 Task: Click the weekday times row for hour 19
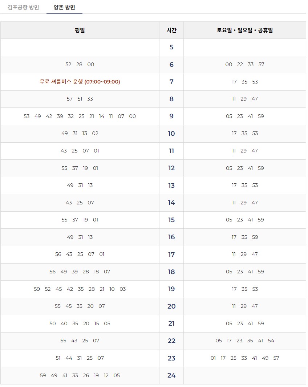pyautogui.click(x=80, y=289)
